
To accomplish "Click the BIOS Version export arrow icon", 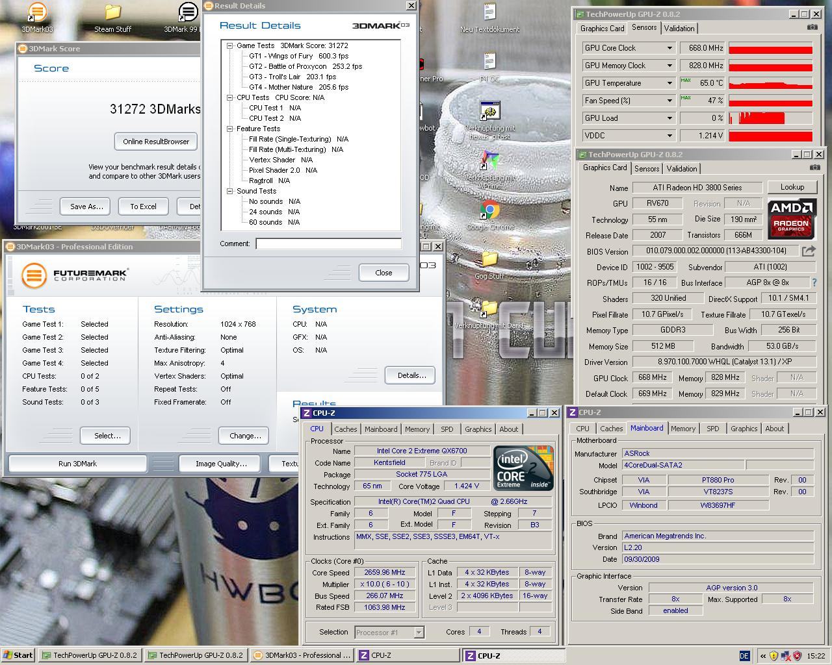I will point(808,251).
